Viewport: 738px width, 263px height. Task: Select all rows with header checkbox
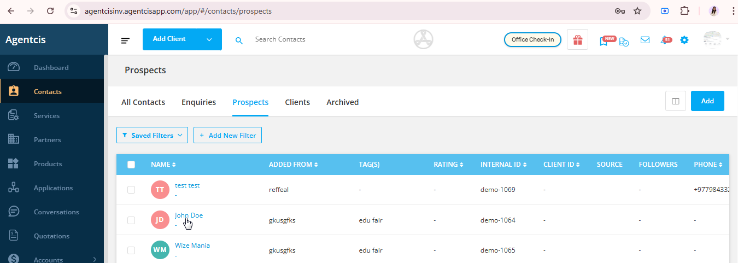coord(131,165)
